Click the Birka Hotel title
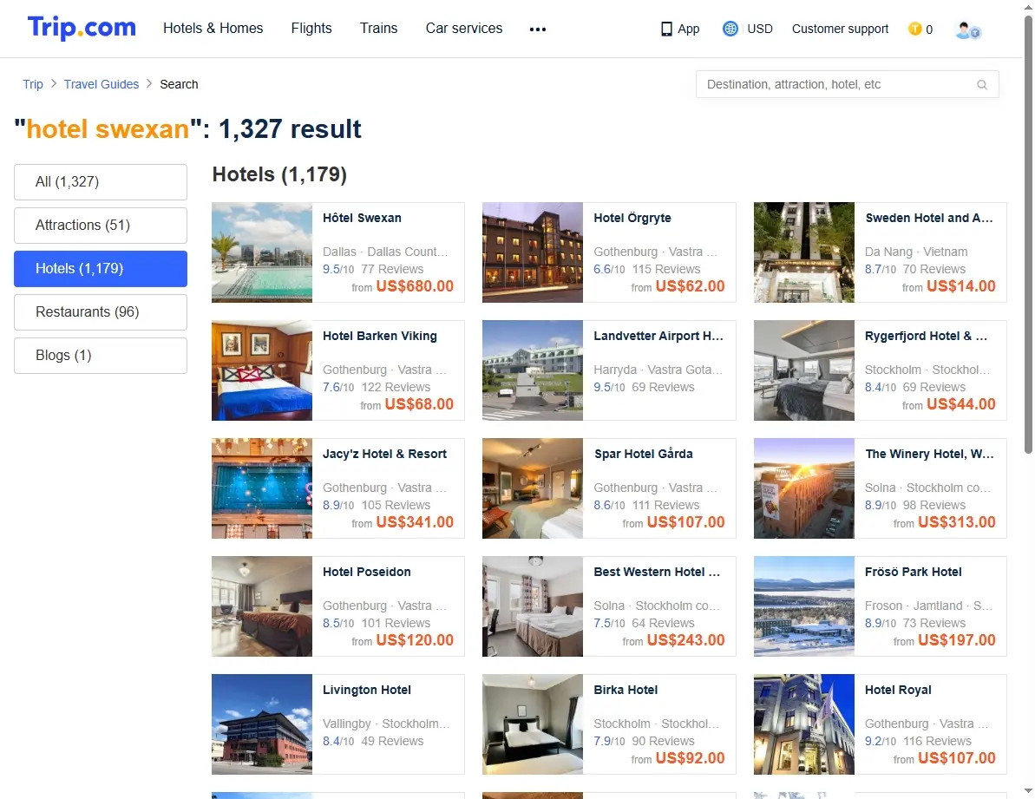1035x799 pixels. [x=626, y=691]
